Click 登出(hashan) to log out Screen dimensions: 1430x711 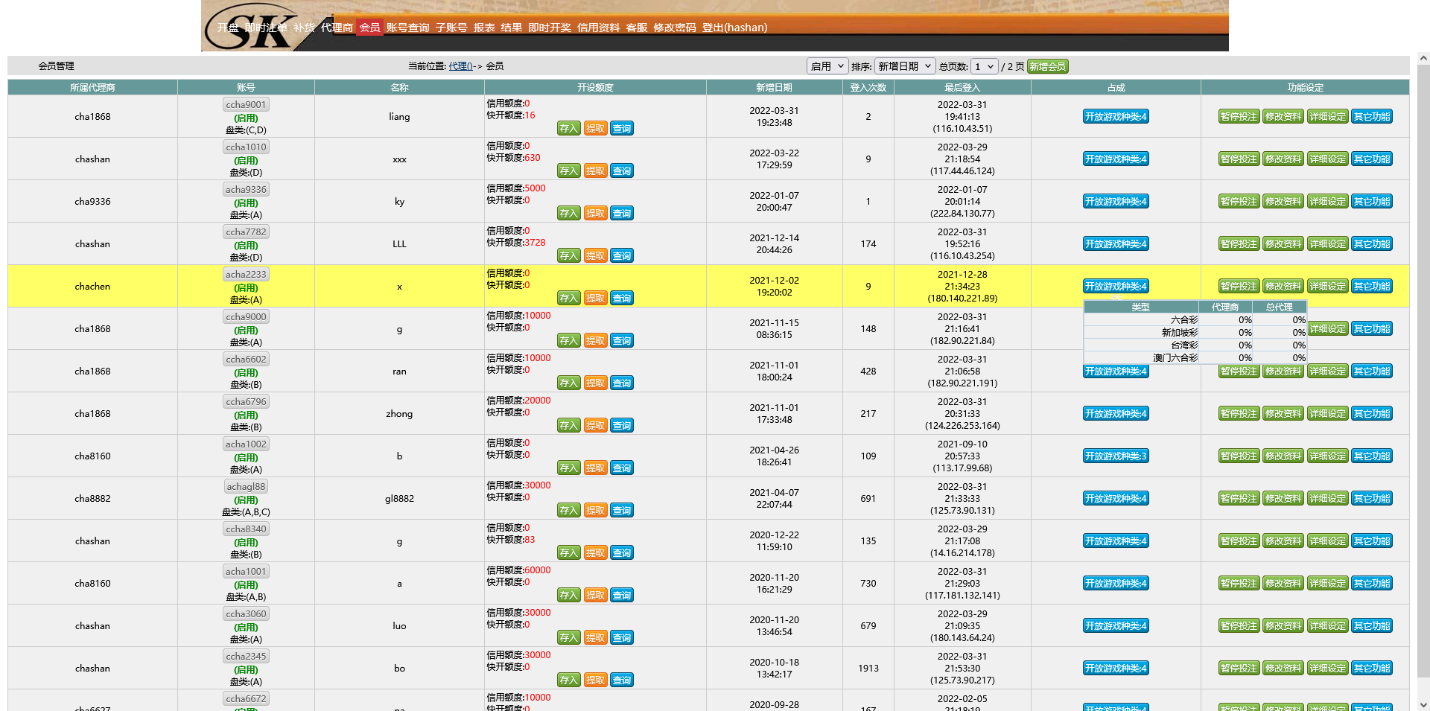click(734, 28)
